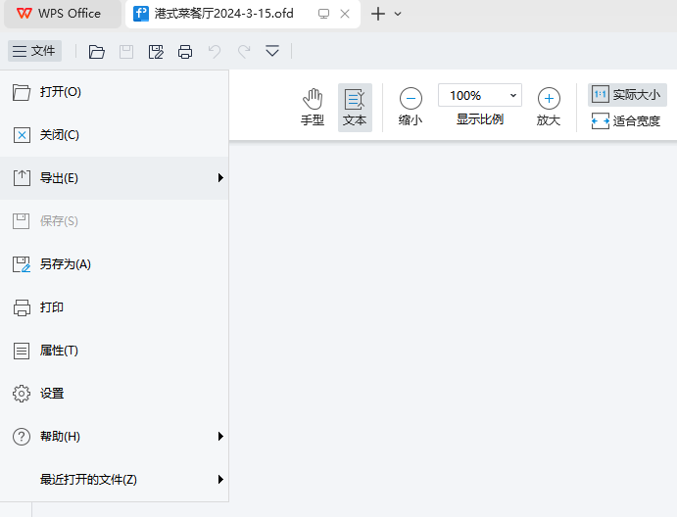Expand 最近打开的文件(Z) submenu
Screen dimensions: 677x517
(114, 480)
